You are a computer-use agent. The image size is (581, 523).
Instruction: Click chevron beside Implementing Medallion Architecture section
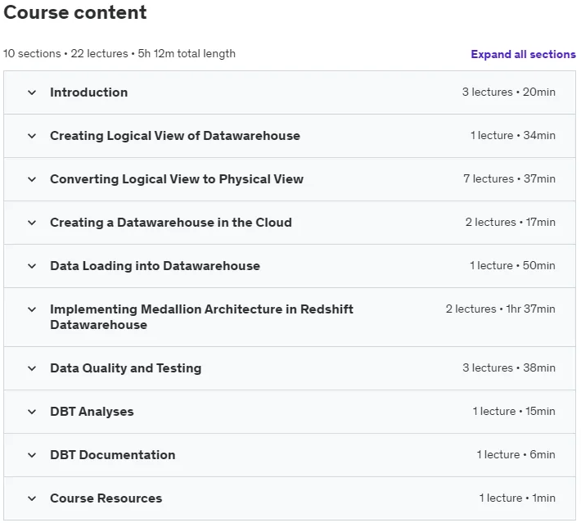pyautogui.click(x=32, y=309)
